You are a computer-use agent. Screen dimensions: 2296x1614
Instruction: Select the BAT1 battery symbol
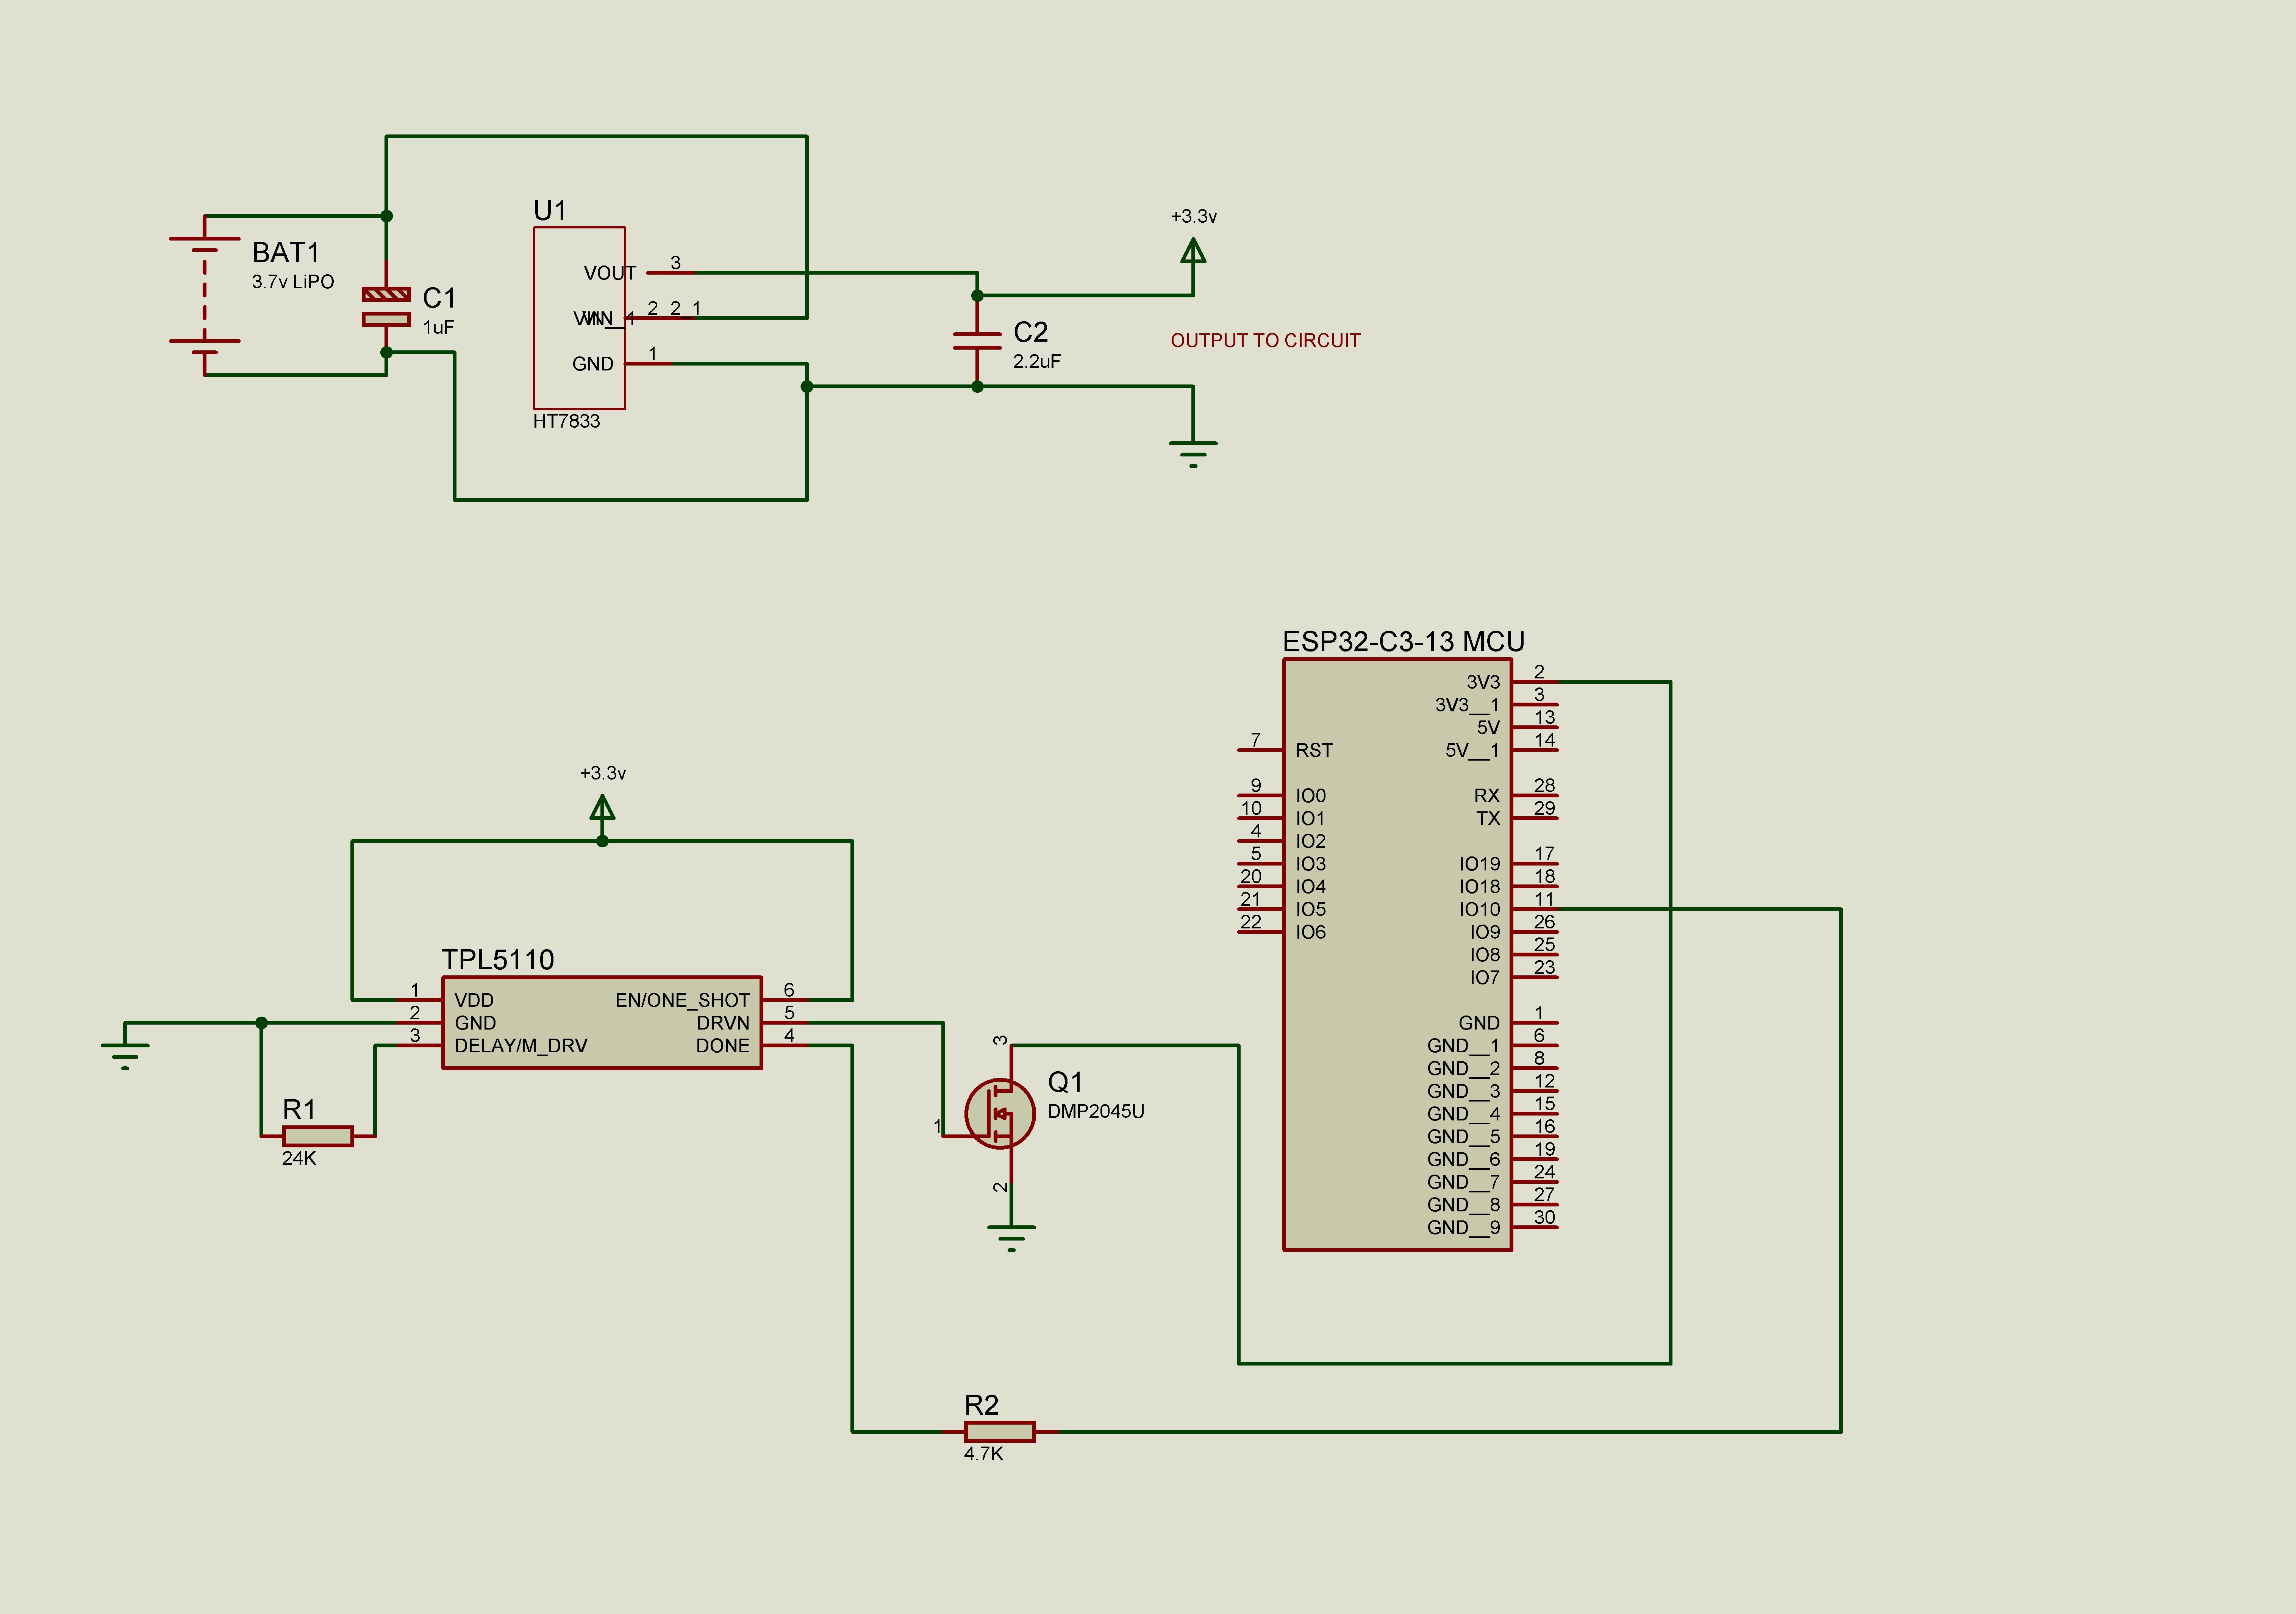[205, 295]
